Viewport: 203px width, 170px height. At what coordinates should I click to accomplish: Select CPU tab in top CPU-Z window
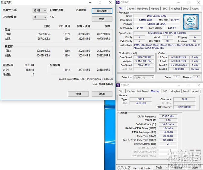pyautogui.click(x=121, y=8)
